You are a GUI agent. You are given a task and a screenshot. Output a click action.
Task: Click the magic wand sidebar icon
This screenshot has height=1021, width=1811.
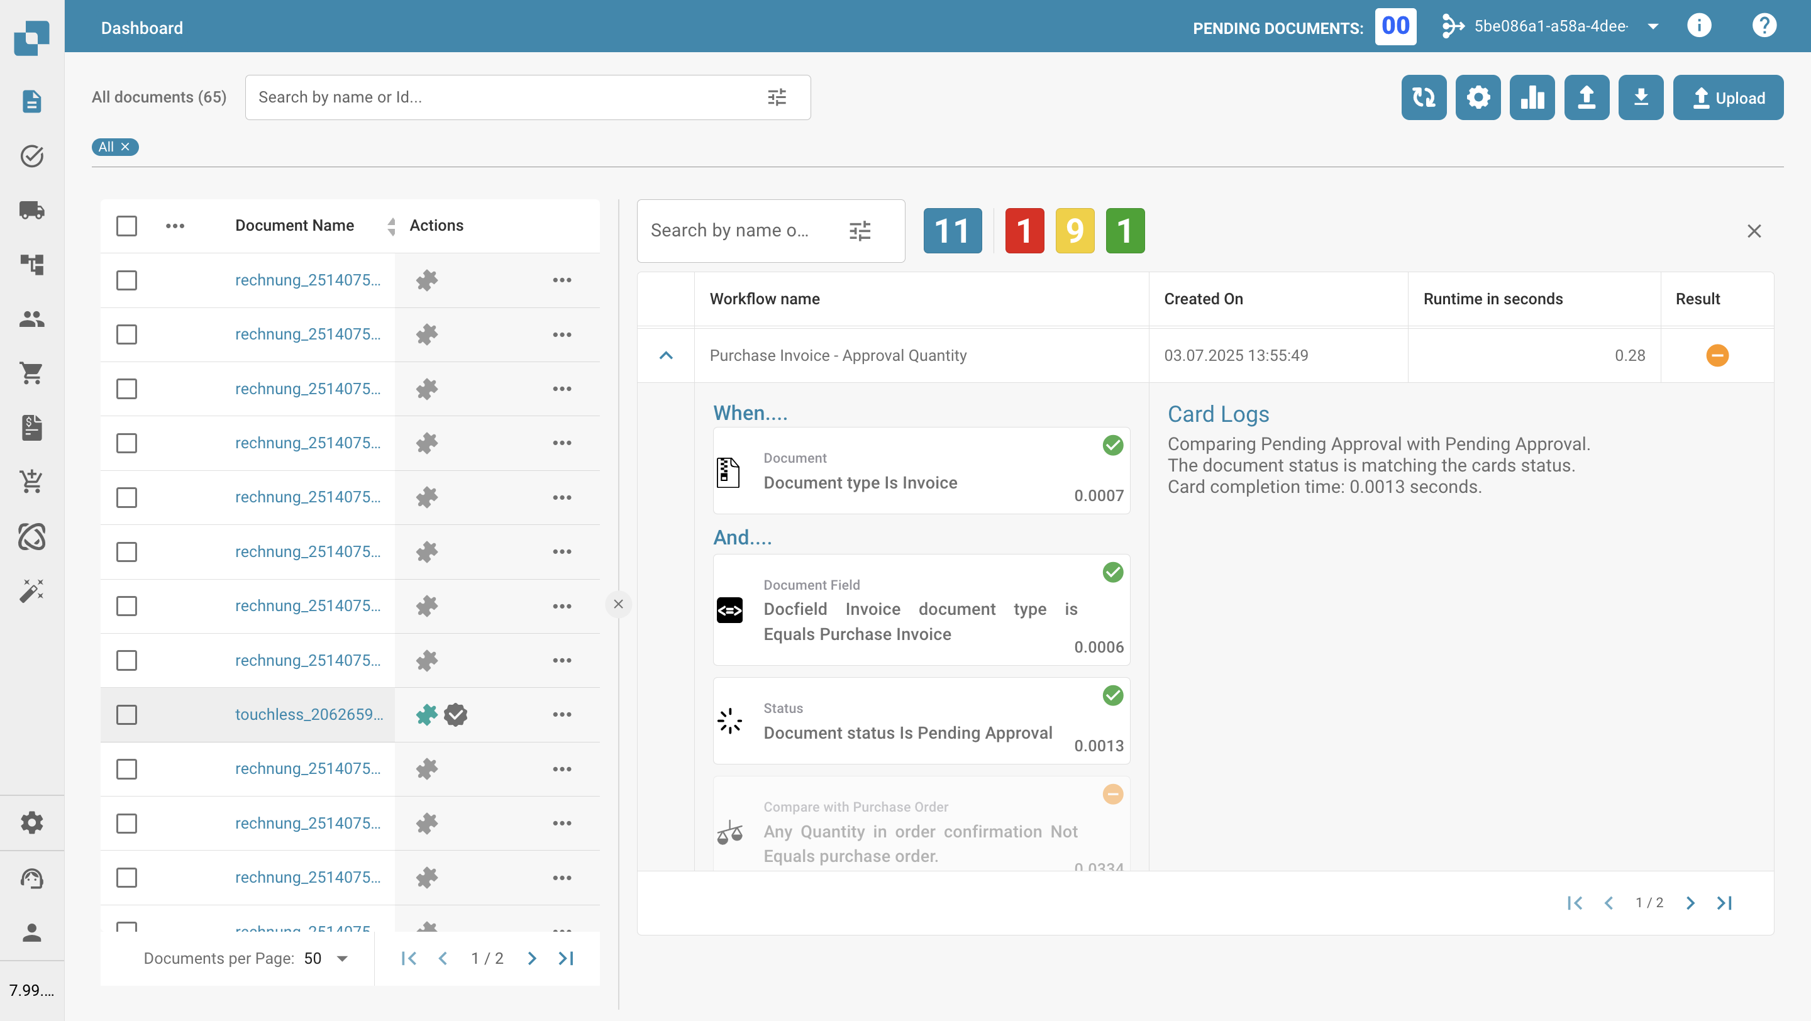point(31,590)
